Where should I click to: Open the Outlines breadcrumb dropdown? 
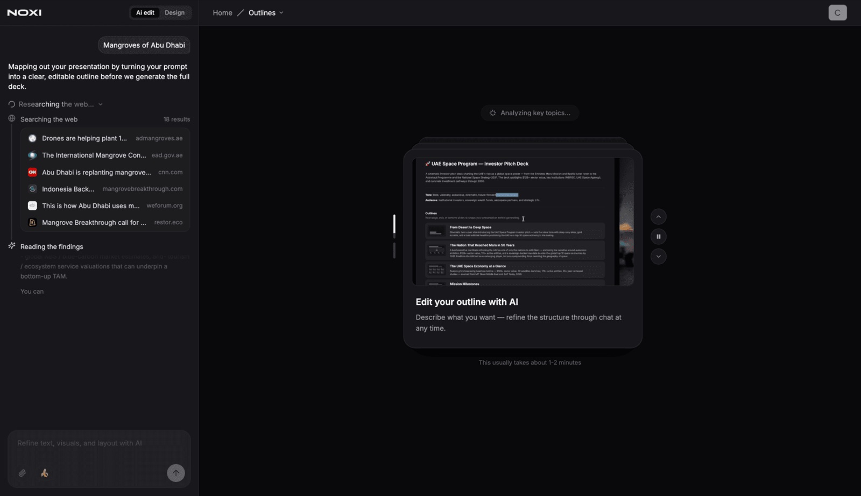pos(266,12)
